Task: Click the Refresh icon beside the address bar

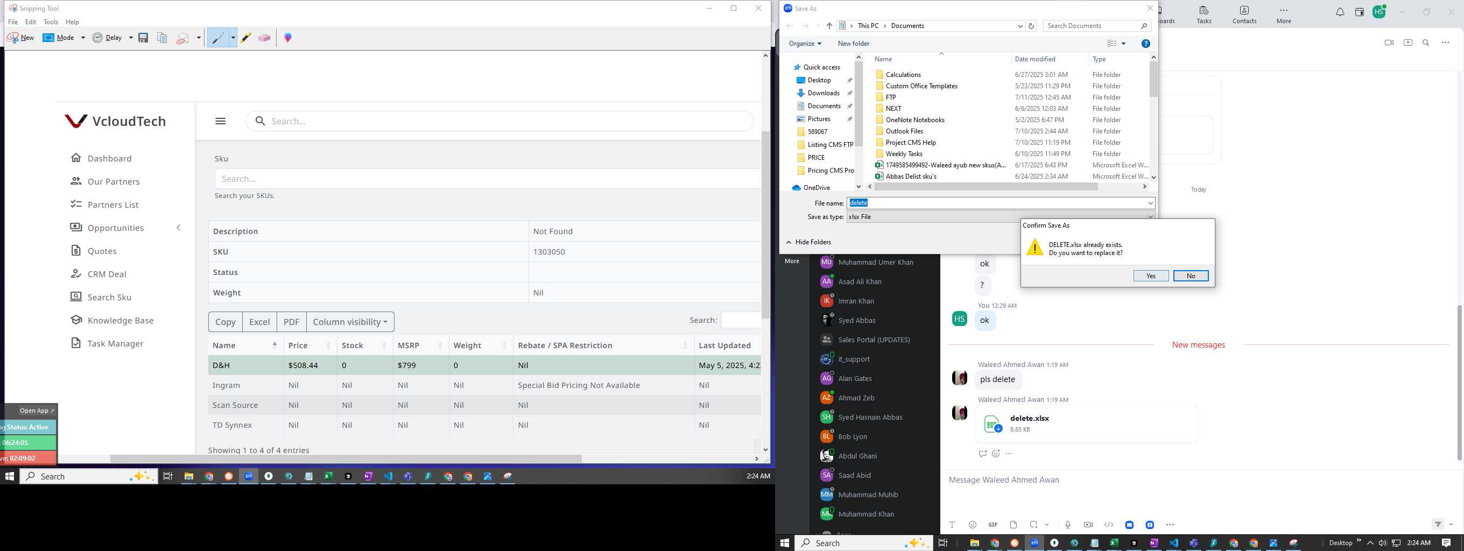Action: (x=1031, y=26)
